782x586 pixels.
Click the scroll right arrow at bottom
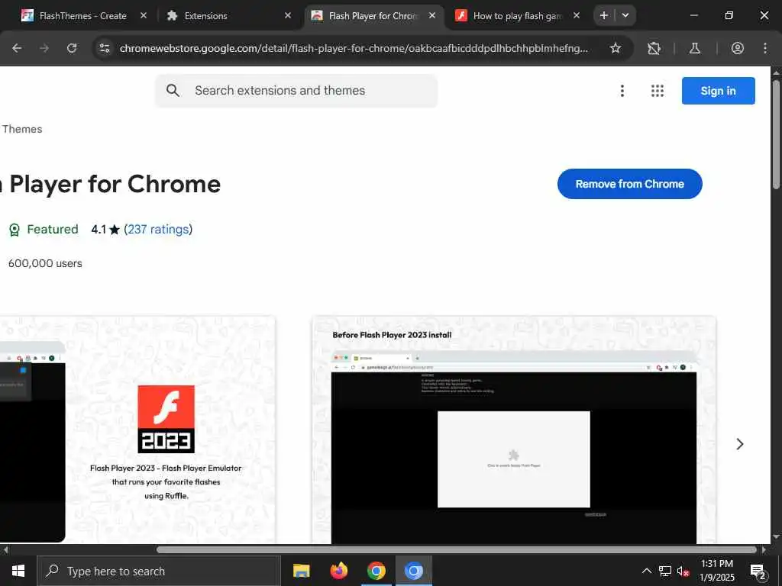click(764, 549)
